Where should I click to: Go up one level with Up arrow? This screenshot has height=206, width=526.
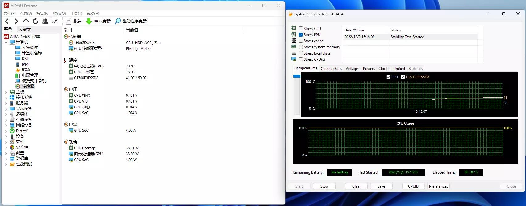tap(26, 21)
